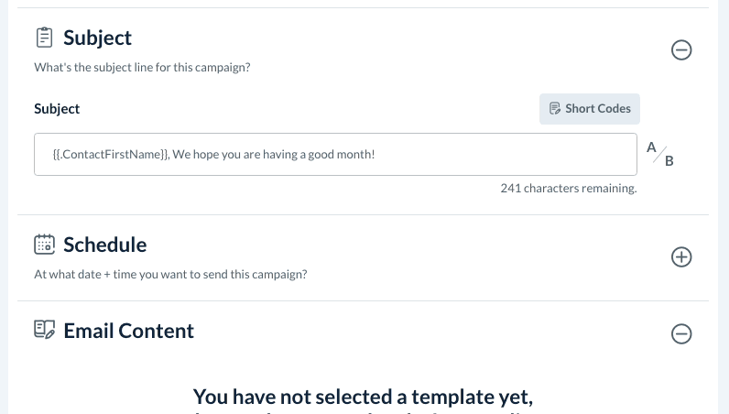Viewport: 729px width, 414px height.
Task: Click "What's the subject line" description text
Action: [x=142, y=67]
